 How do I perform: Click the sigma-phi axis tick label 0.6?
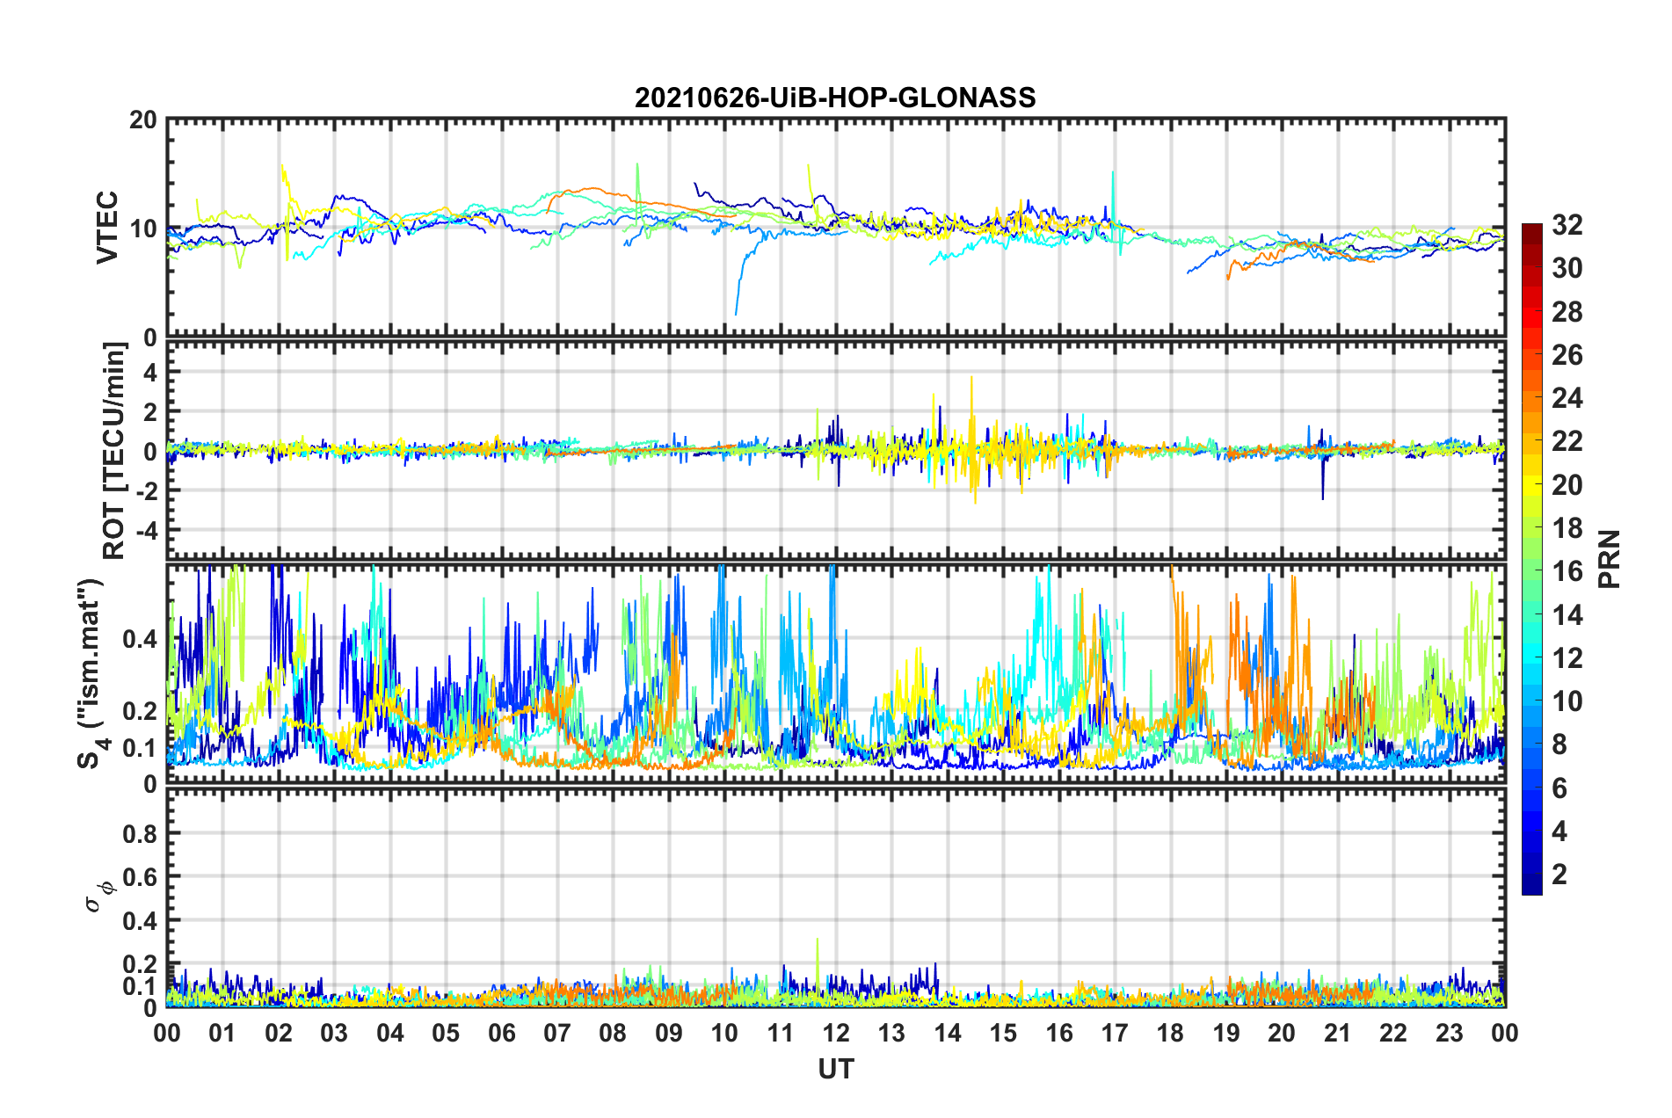point(141,877)
